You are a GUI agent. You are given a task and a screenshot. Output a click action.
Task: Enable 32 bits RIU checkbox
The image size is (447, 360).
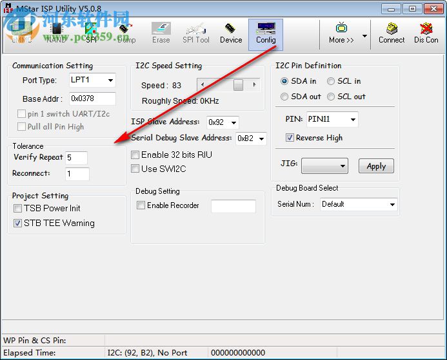(135, 155)
